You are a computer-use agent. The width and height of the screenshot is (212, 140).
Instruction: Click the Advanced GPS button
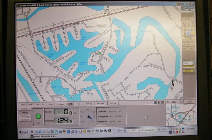click(25, 120)
